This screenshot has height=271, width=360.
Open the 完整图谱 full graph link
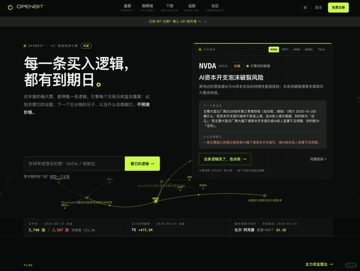click(x=318, y=159)
